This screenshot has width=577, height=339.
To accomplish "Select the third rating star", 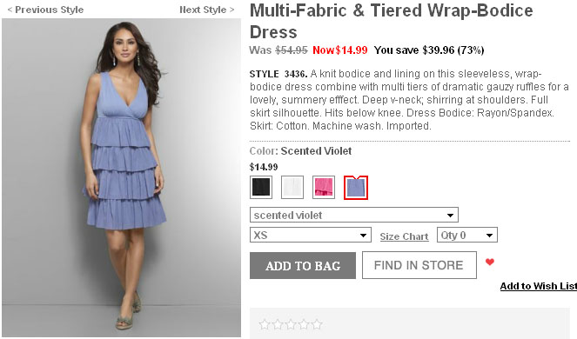I will 291,325.
